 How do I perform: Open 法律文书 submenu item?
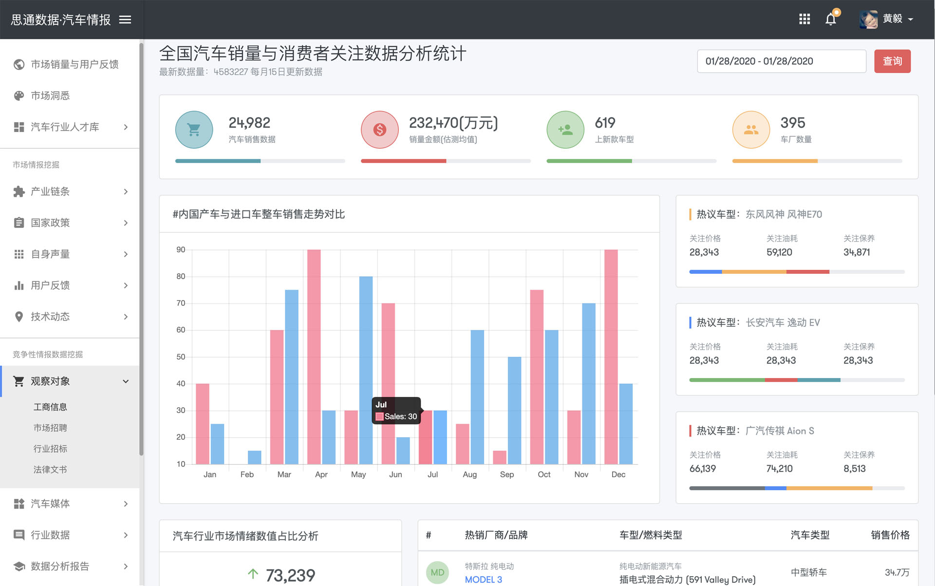click(x=50, y=470)
